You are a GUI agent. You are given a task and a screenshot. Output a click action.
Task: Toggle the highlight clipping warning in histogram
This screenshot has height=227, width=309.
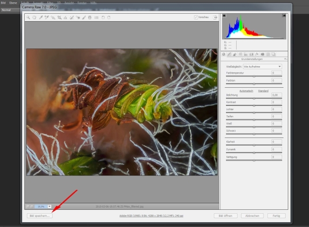pyautogui.click(x=284, y=16)
